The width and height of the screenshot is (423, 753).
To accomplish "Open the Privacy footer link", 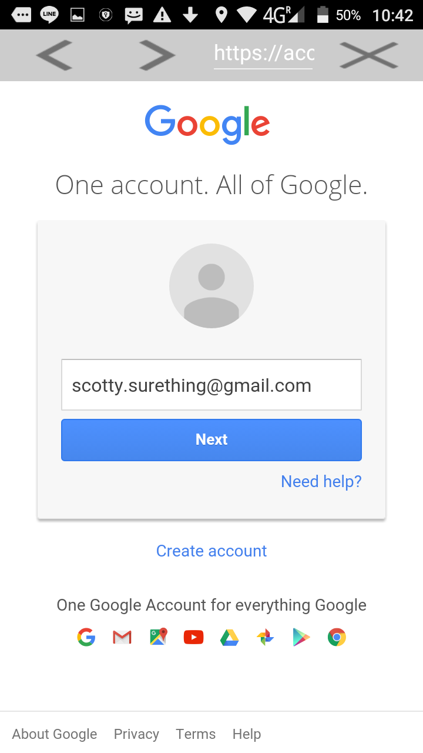I will point(136,734).
